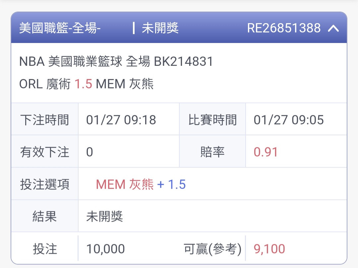Select the MEM 灰熊 + 1.5 bet option
Image resolution: width=358 pixels, height=268 pixels.
click(x=141, y=184)
